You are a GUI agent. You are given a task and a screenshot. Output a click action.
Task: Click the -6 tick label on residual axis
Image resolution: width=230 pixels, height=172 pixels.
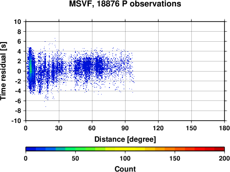click(x=18, y=101)
